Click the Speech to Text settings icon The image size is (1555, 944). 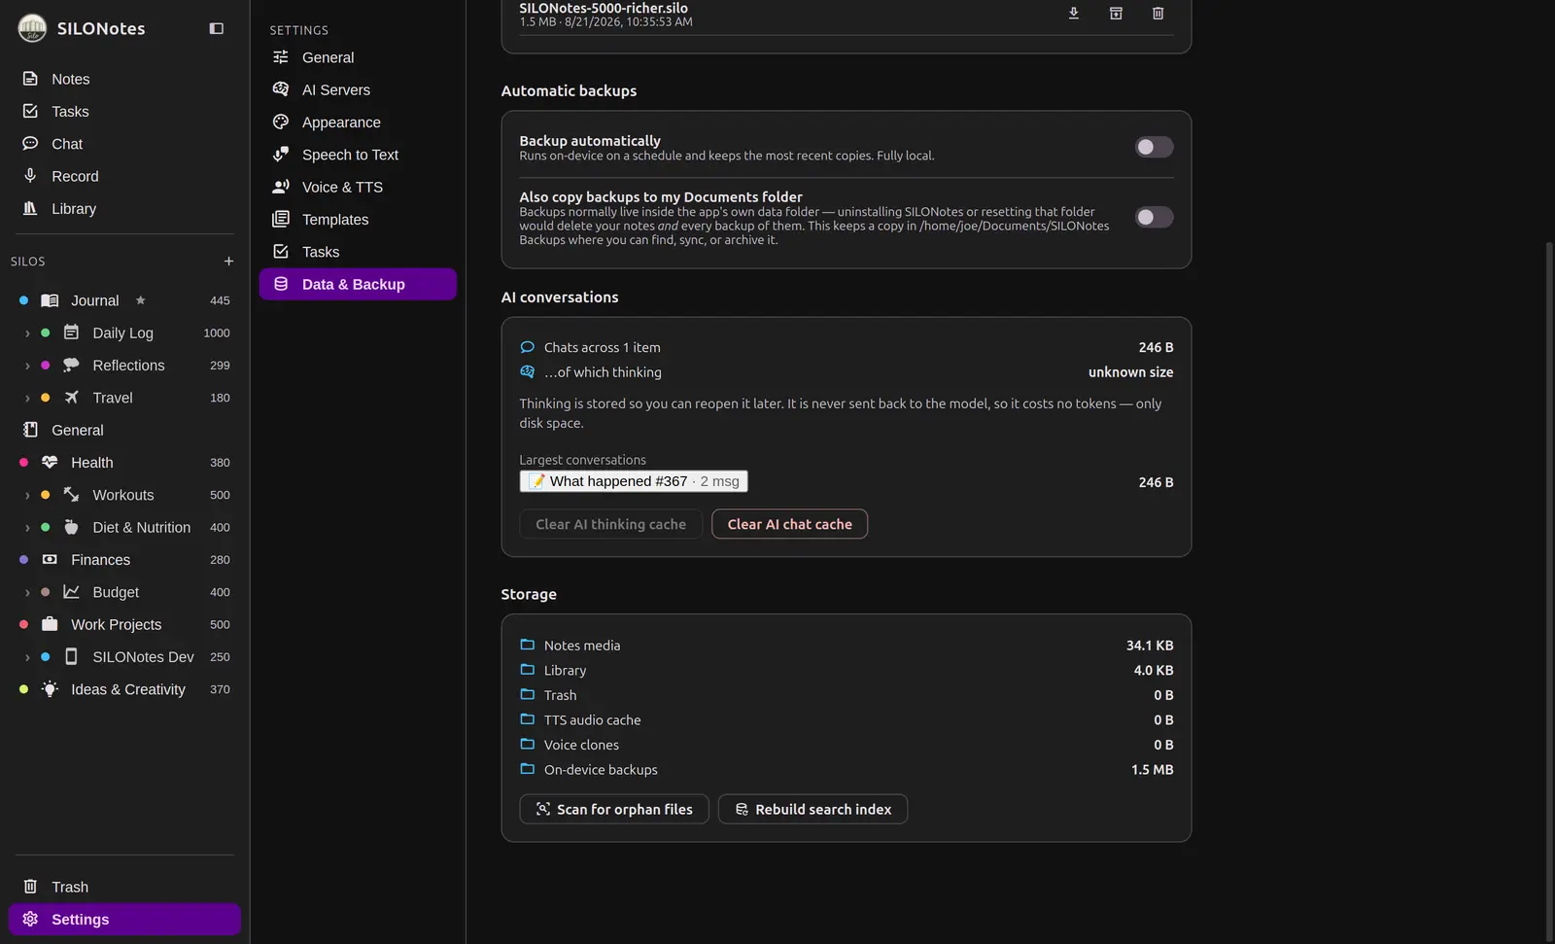pos(281,155)
